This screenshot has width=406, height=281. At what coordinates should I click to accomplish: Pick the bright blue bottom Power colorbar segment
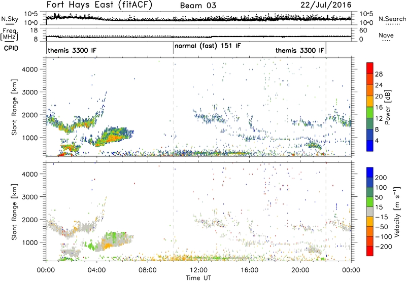tap(370, 146)
